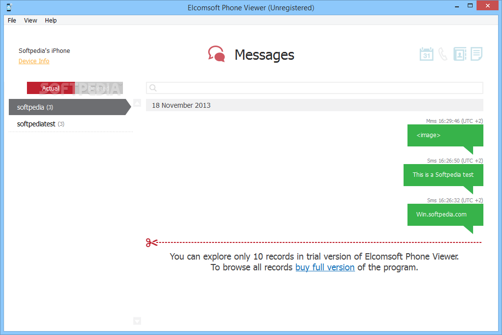Close the Elcomsoft Phone Viewer window
Screen dimensions: 502x335
pos(488,6)
